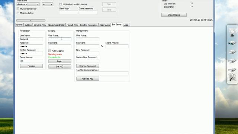Image resolution: width=238 pixels, height=134 pixels.
Task: Click the Register button
Action: pos(31,66)
